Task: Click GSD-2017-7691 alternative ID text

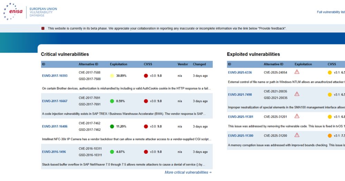Action: point(90,104)
